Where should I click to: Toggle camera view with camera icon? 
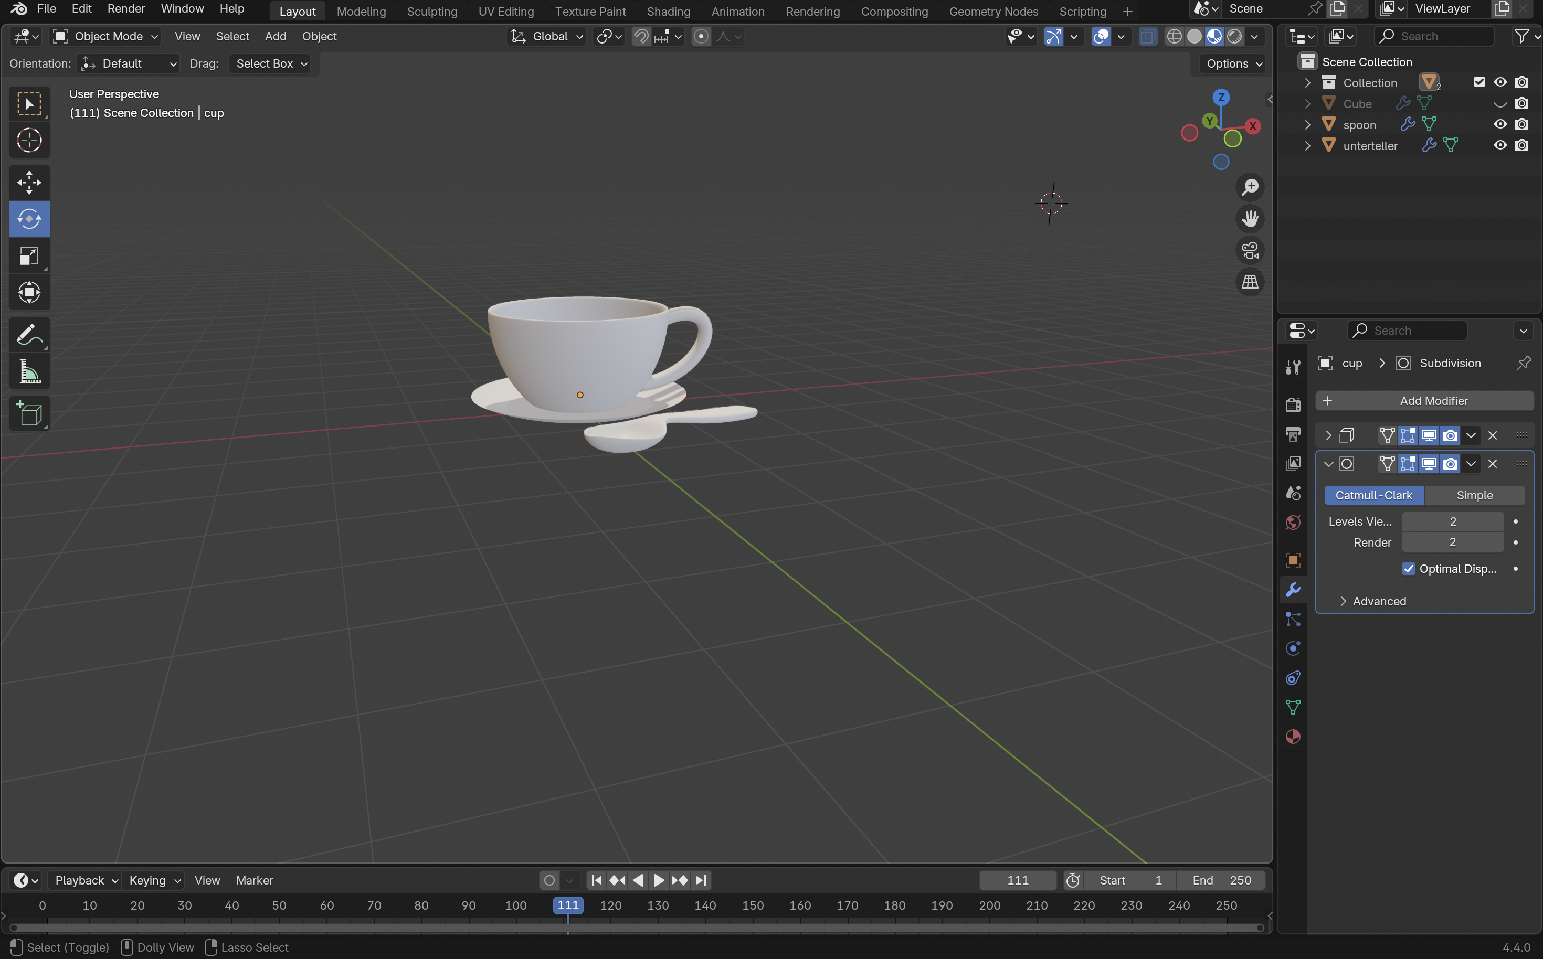(x=1250, y=251)
